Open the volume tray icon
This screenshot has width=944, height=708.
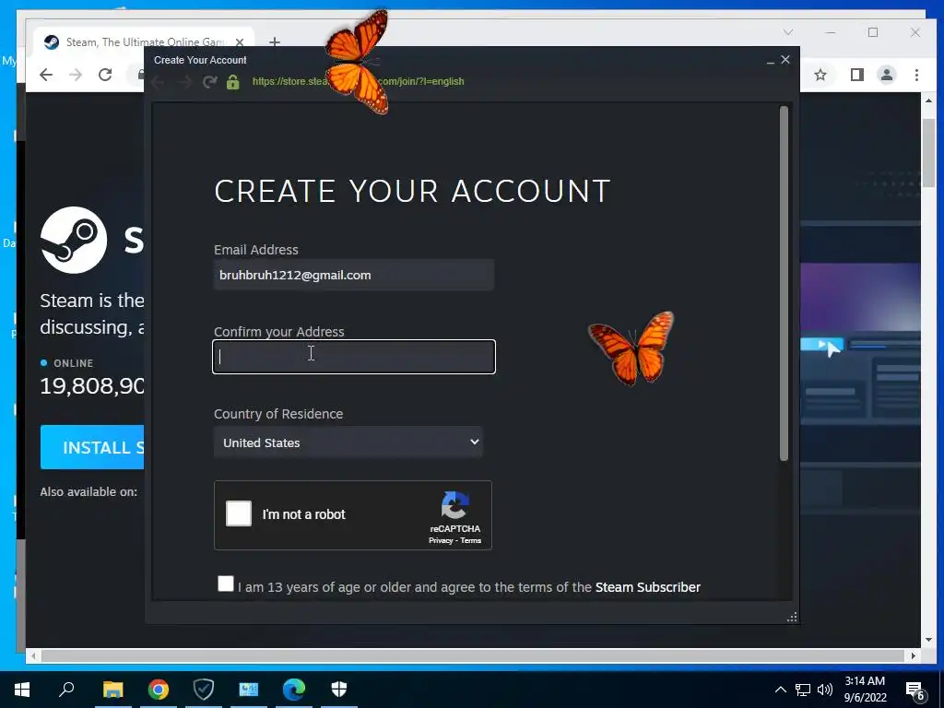[825, 690]
